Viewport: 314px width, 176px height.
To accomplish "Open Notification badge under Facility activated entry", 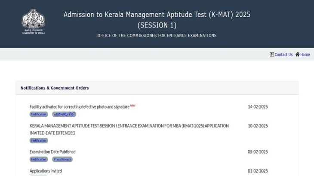I will [x=39, y=114].
